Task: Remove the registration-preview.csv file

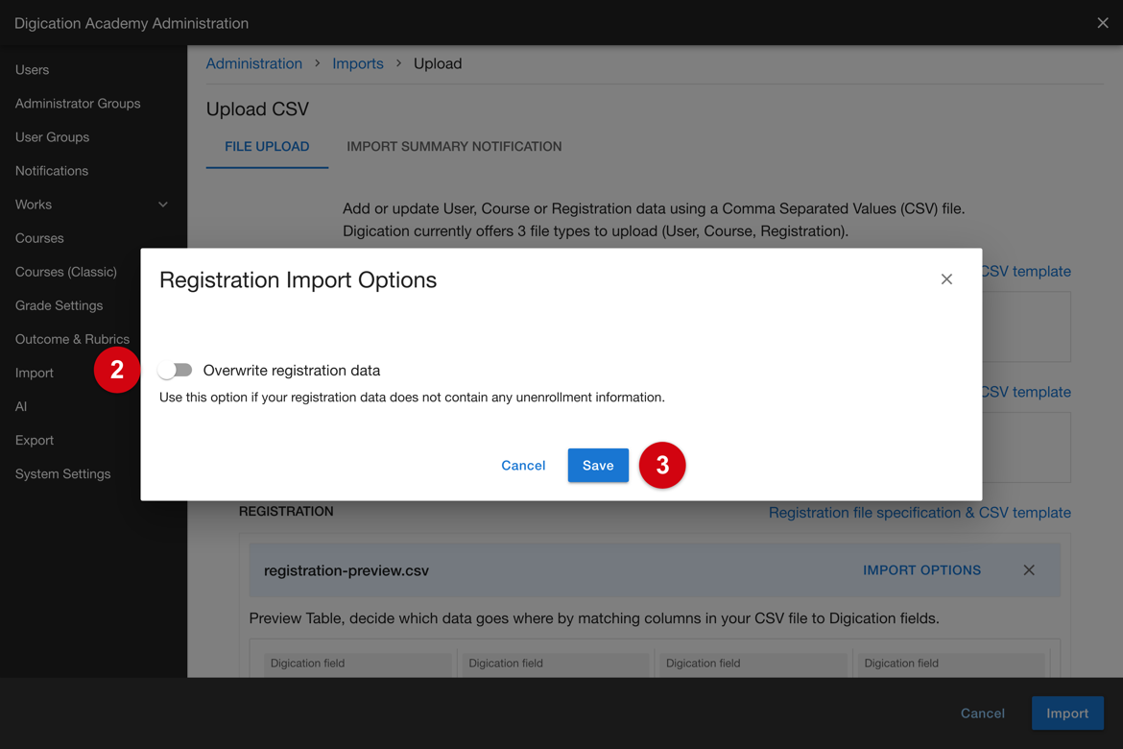Action: tap(1029, 569)
